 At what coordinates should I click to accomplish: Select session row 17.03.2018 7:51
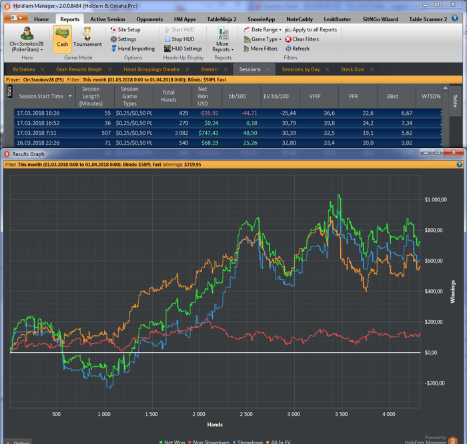(227, 133)
